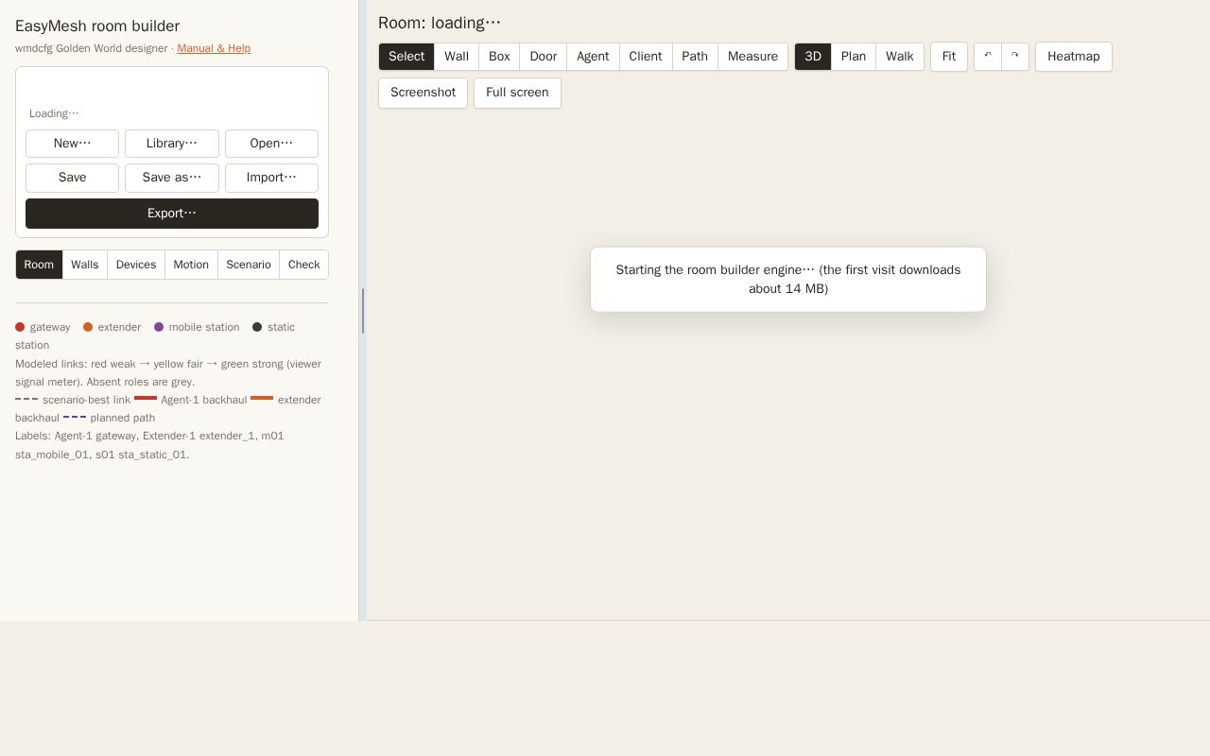The height and width of the screenshot is (756, 1210).
Task: Click the redo arrow icon
Action: click(x=1015, y=57)
